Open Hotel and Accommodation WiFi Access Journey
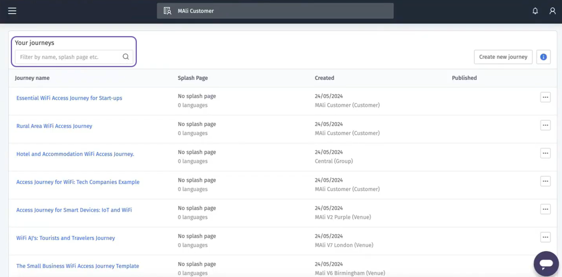562x277 pixels. [x=75, y=154]
